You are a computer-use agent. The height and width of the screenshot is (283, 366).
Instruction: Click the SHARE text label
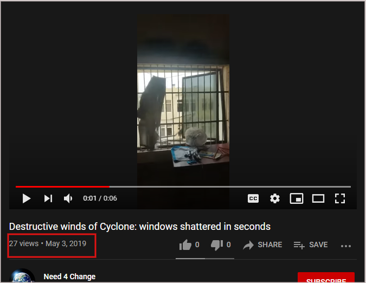(x=270, y=245)
